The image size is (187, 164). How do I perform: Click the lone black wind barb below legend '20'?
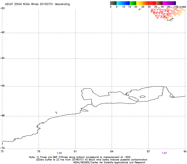tap(140, 9)
